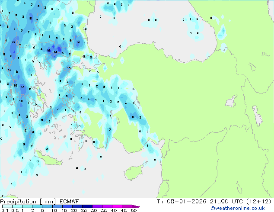Click the '21..00 UTC' time text
Screen dimensions: 274x212
tap(226, 202)
